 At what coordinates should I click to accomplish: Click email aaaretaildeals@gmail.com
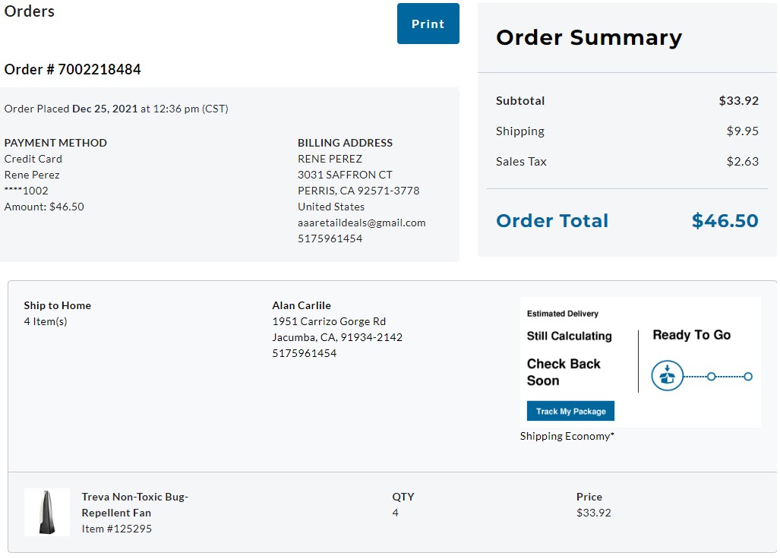tap(362, 223)
